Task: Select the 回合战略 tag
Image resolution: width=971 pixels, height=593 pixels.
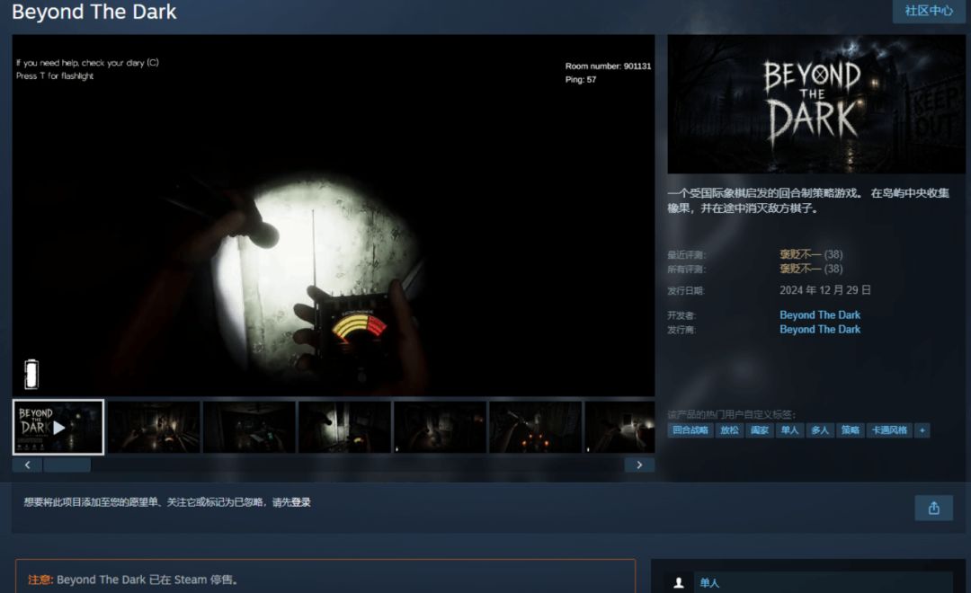Action: tap(690, 430)
